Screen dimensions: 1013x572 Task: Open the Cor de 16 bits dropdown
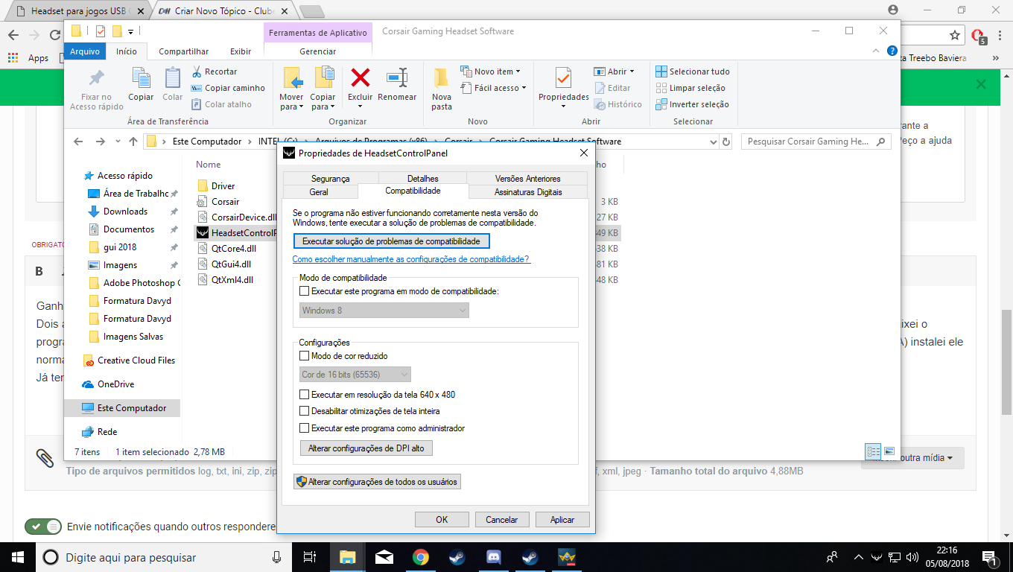coord(355,375)
